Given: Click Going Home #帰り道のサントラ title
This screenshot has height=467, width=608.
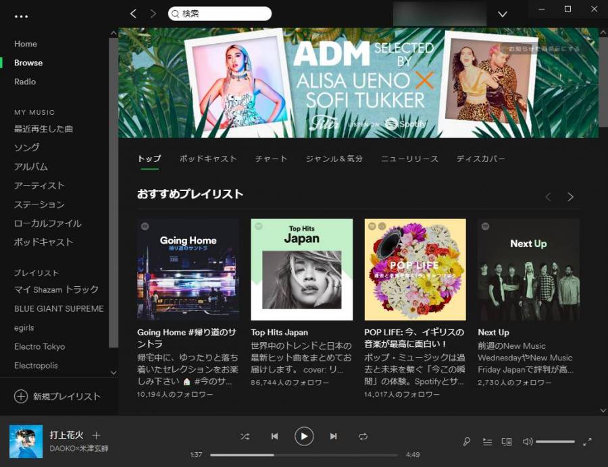Looking at the screenshot, I should 187,338.
